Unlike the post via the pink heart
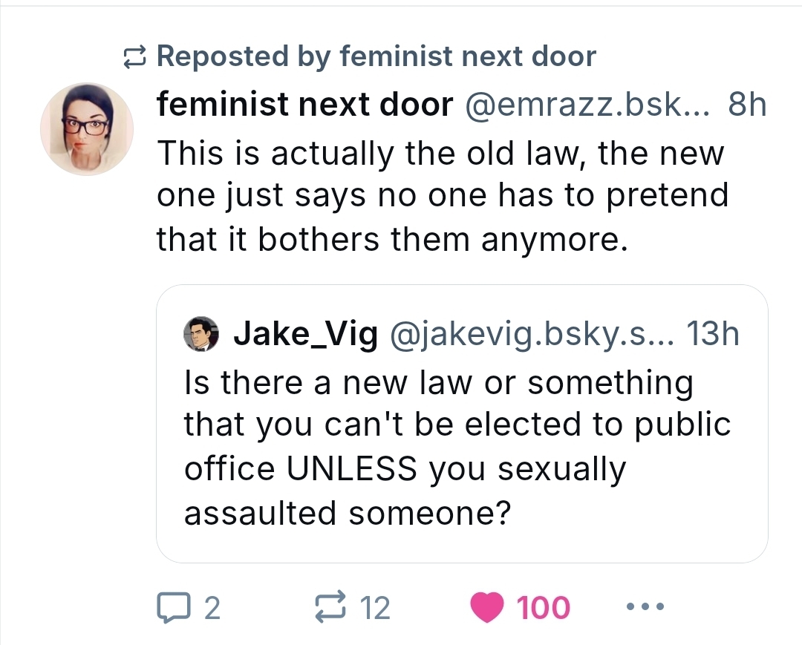The width and height of the screenshot is (802, 645). (488, 608)
